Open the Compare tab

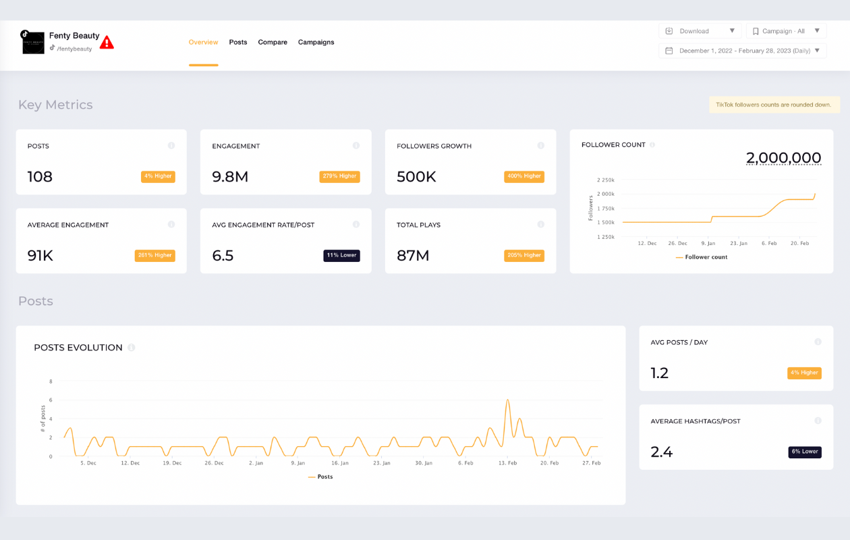(273, 42)
